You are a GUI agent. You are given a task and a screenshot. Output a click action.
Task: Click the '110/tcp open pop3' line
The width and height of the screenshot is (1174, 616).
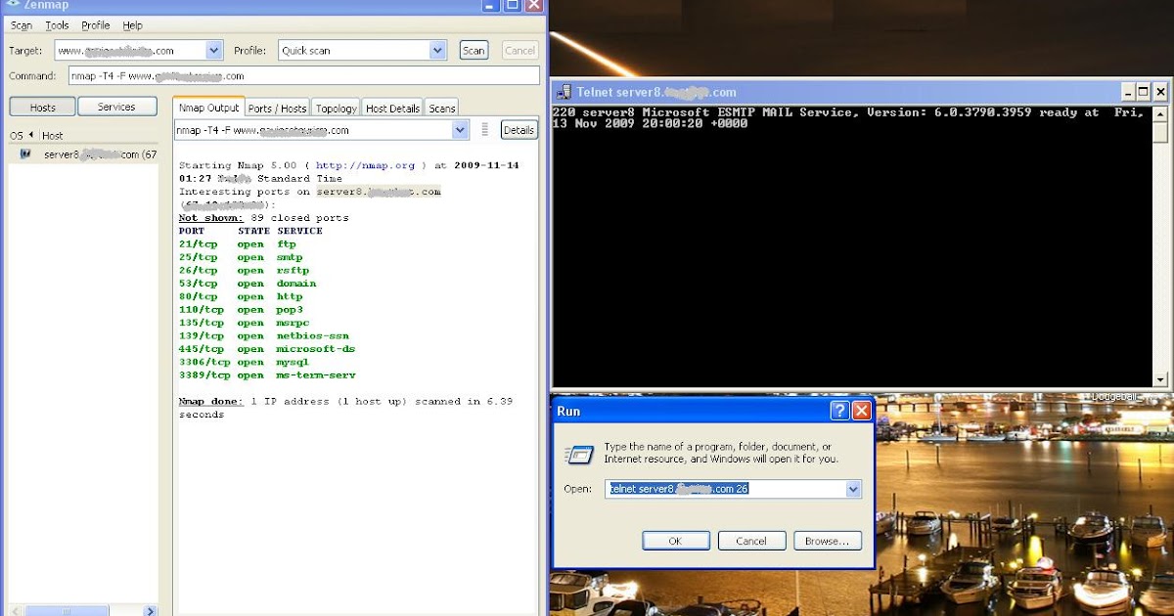coord(241,310)
